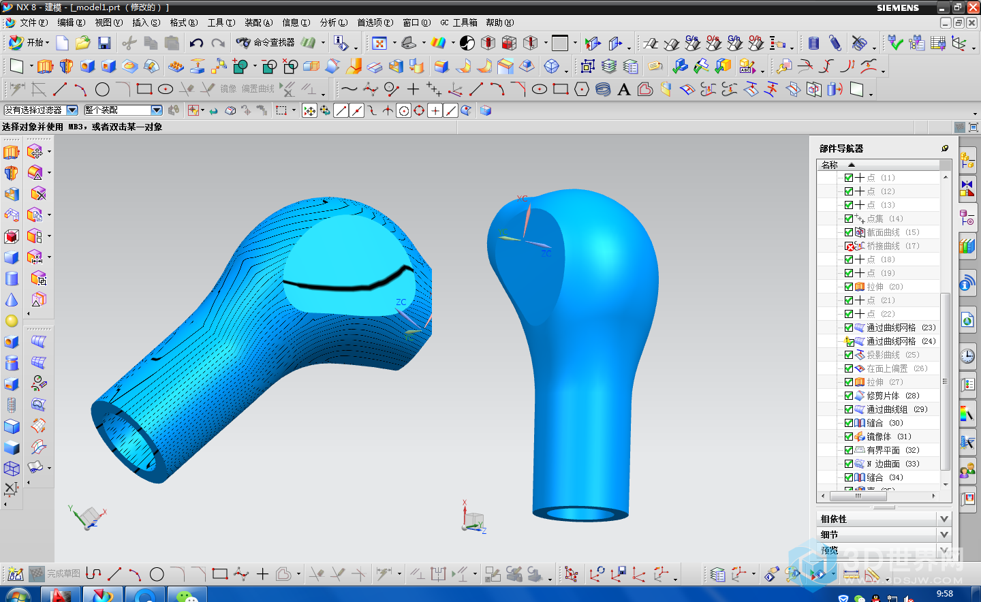Click the navigator vertical scrollbar

pos(945,381)
